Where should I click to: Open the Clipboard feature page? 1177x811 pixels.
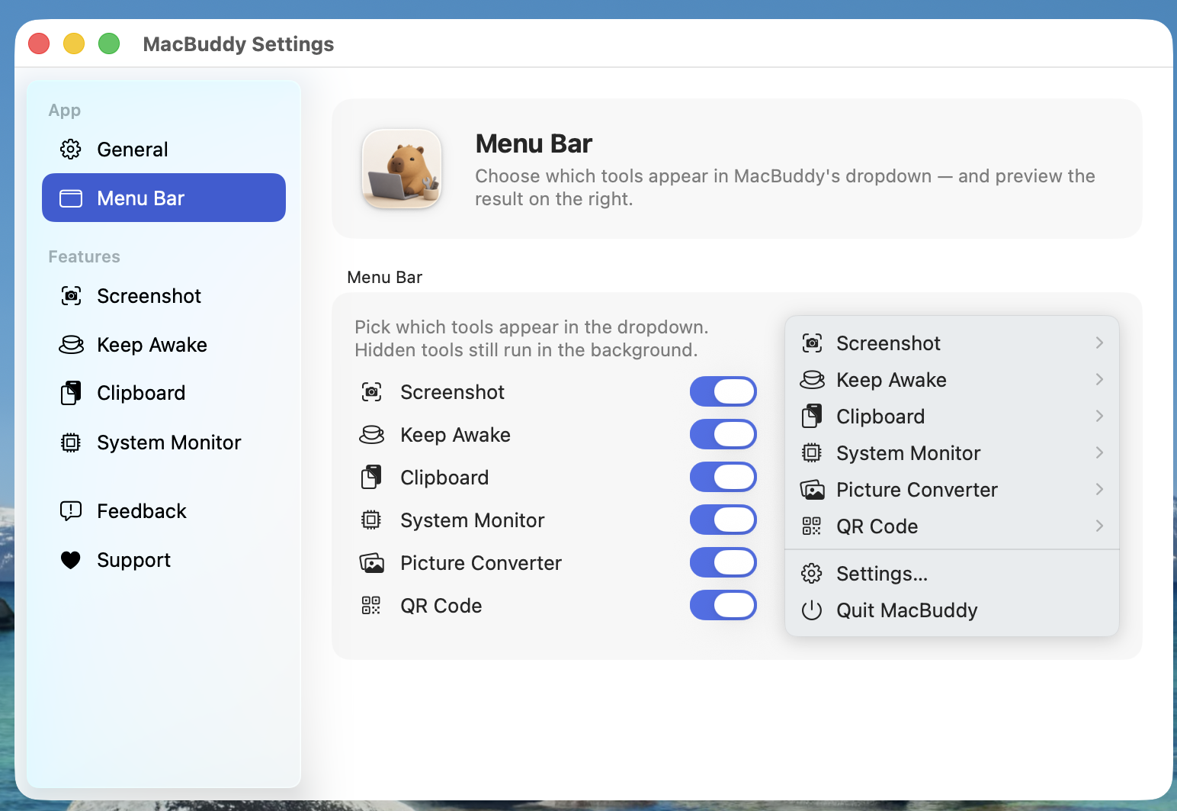(x=164, y=393)
